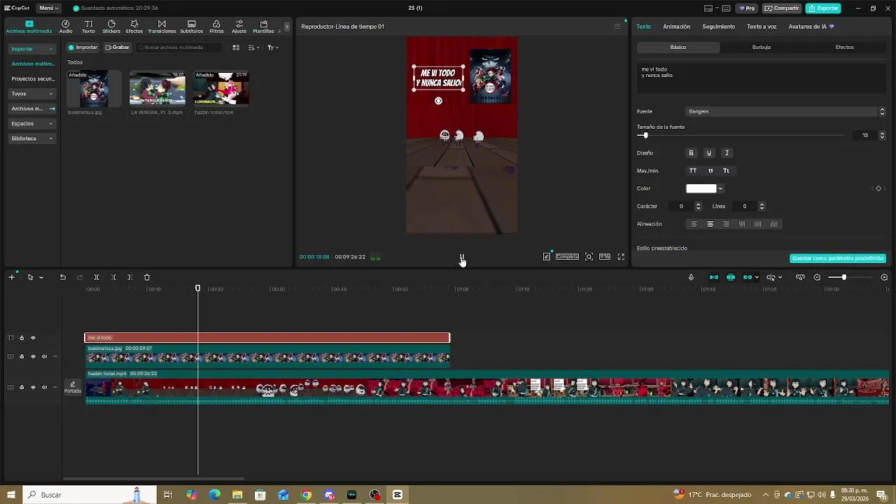
Task: Add keyframe diamond next to Color
Action: (878, 188)
